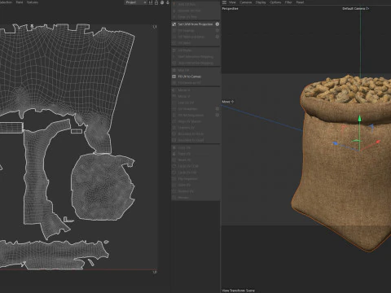Open the viewport Options menu
Viewport: 391px width, 293px height.
tap(275, 2)
